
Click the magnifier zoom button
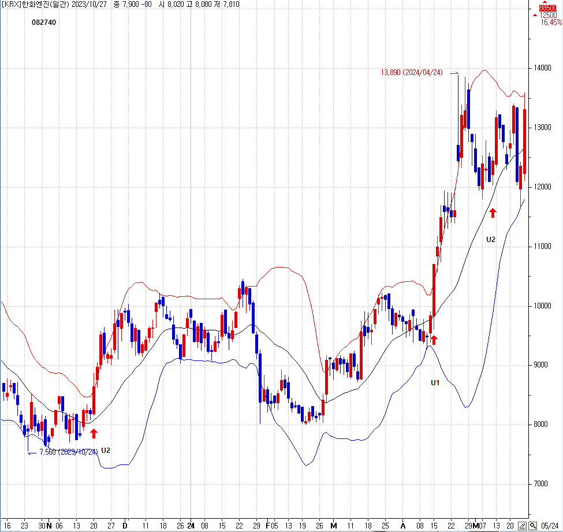[x=532, y=526]
